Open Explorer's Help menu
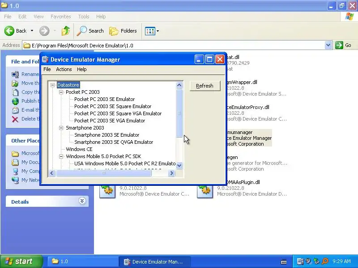Screen dimensions: 358x268 coord(101,17)
